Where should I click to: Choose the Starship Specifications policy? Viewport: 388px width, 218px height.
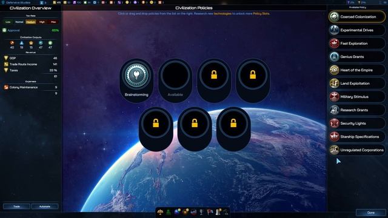tap(357, 137)
